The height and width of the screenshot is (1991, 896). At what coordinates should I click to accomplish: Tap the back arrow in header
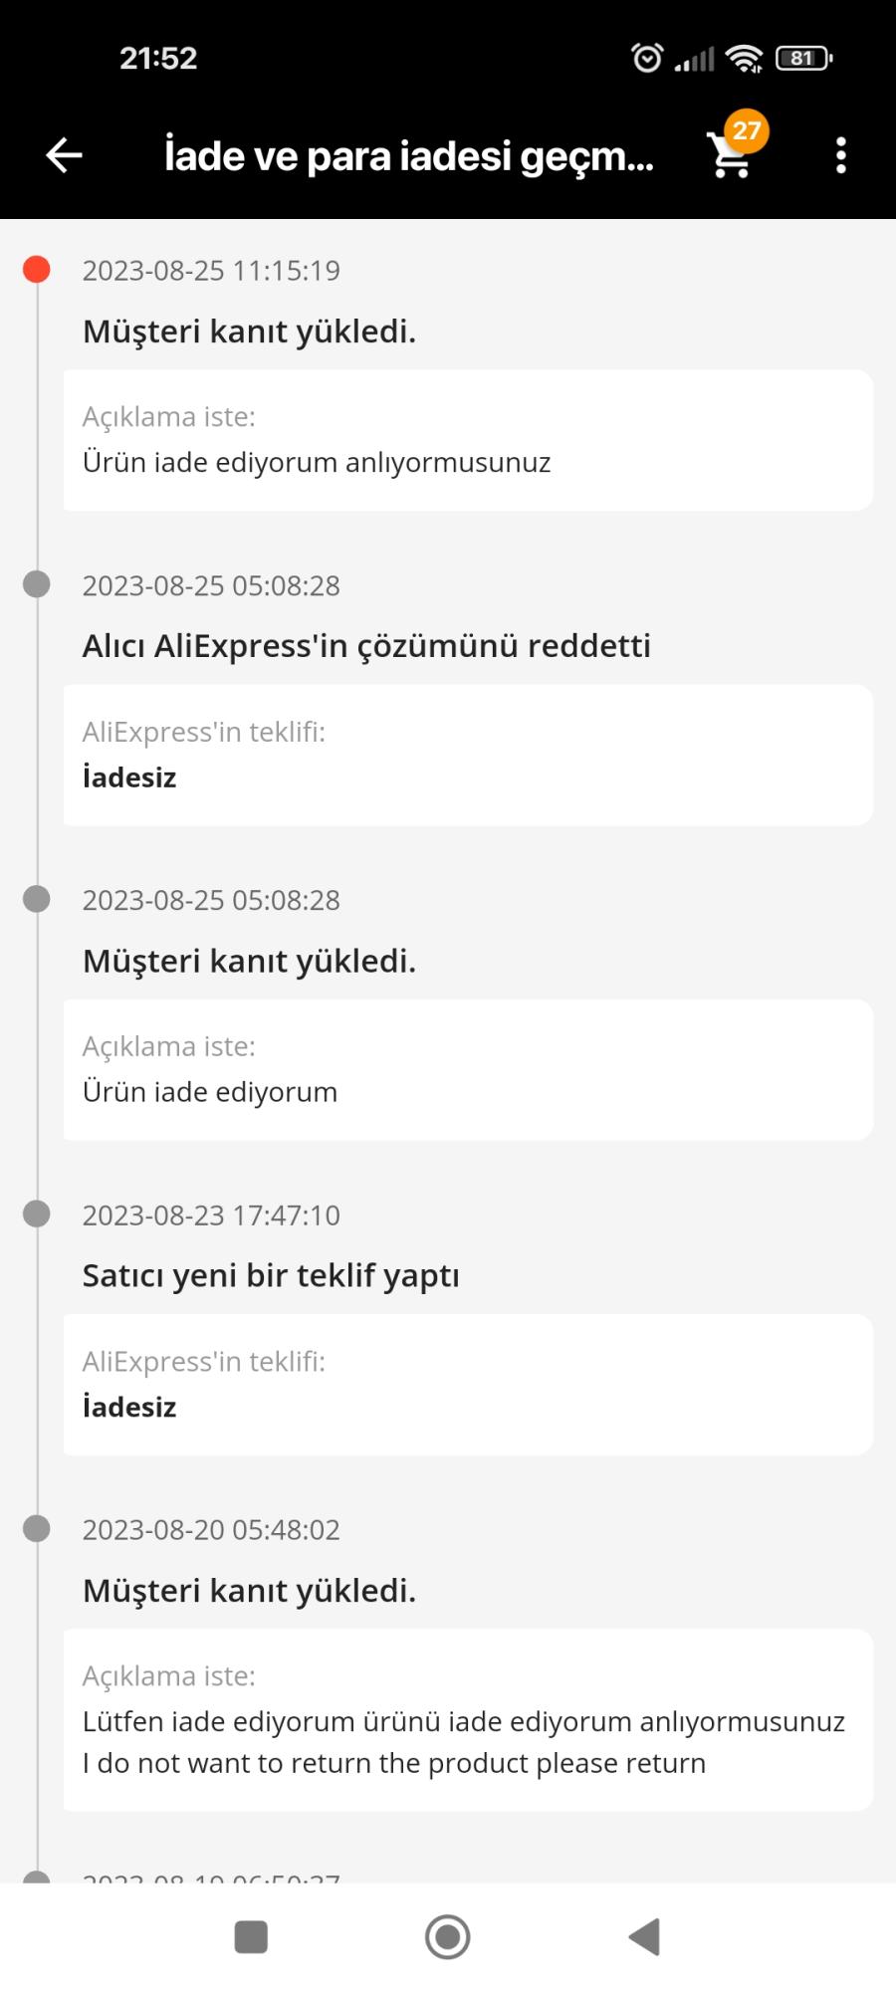pos(65,155)
